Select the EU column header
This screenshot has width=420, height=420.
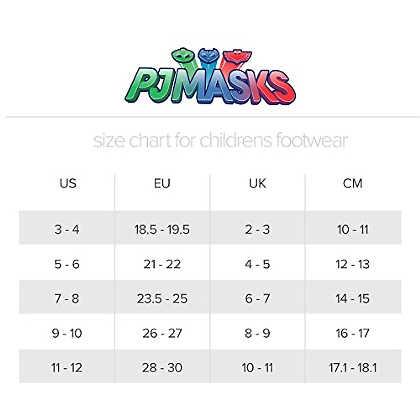coord(162,183)
